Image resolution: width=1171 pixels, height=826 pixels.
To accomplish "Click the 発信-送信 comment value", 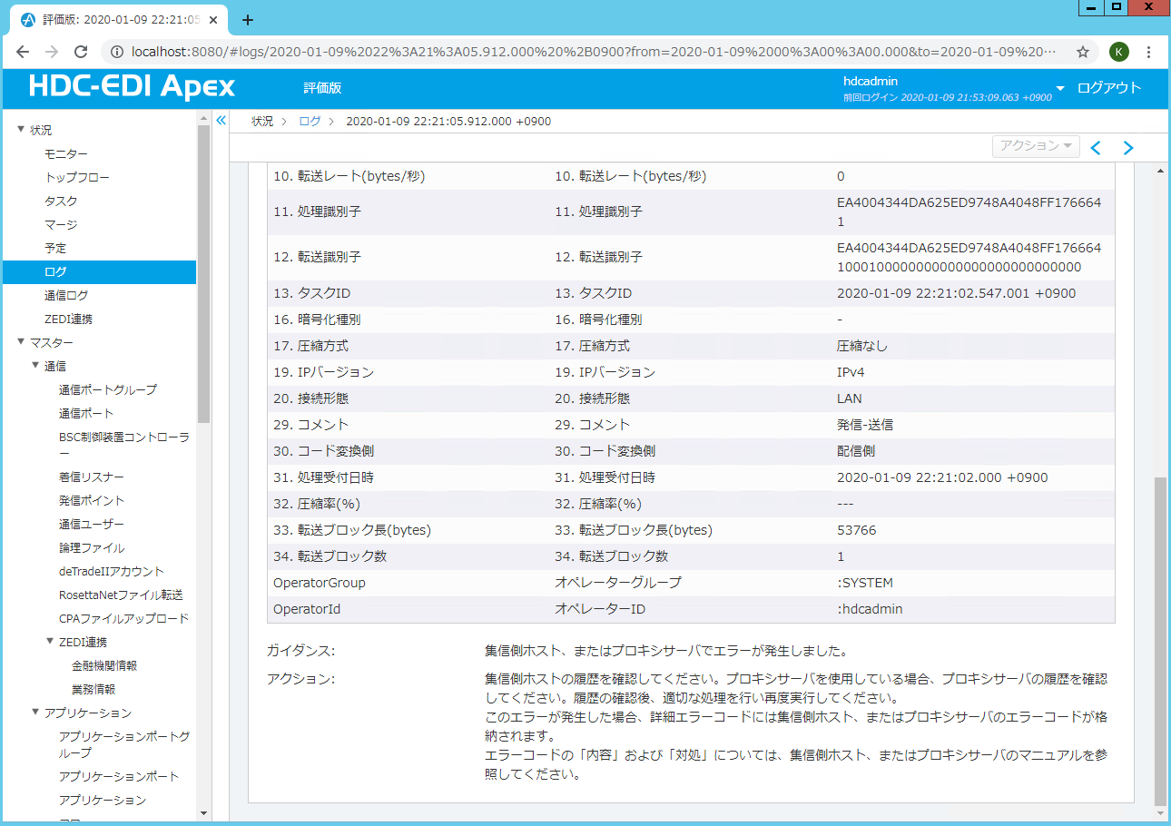I will click(x=865, y=425).
